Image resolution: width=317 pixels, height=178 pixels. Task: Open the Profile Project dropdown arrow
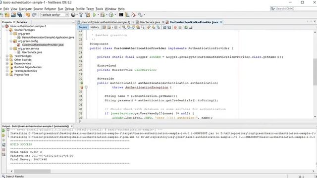[115, 15]
